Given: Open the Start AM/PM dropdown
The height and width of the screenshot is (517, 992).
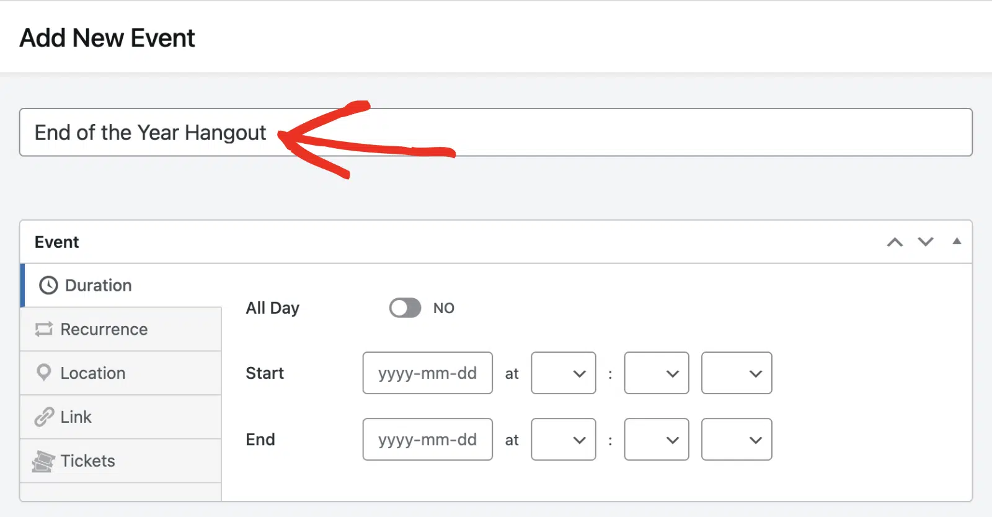Looking at the screenshot, I should point(737,373).
